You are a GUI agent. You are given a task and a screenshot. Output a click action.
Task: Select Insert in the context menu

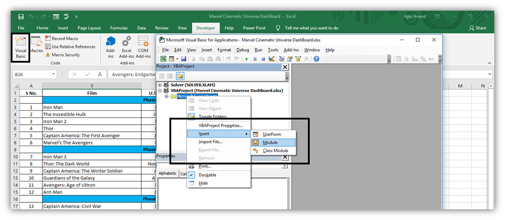coord(218,133)
